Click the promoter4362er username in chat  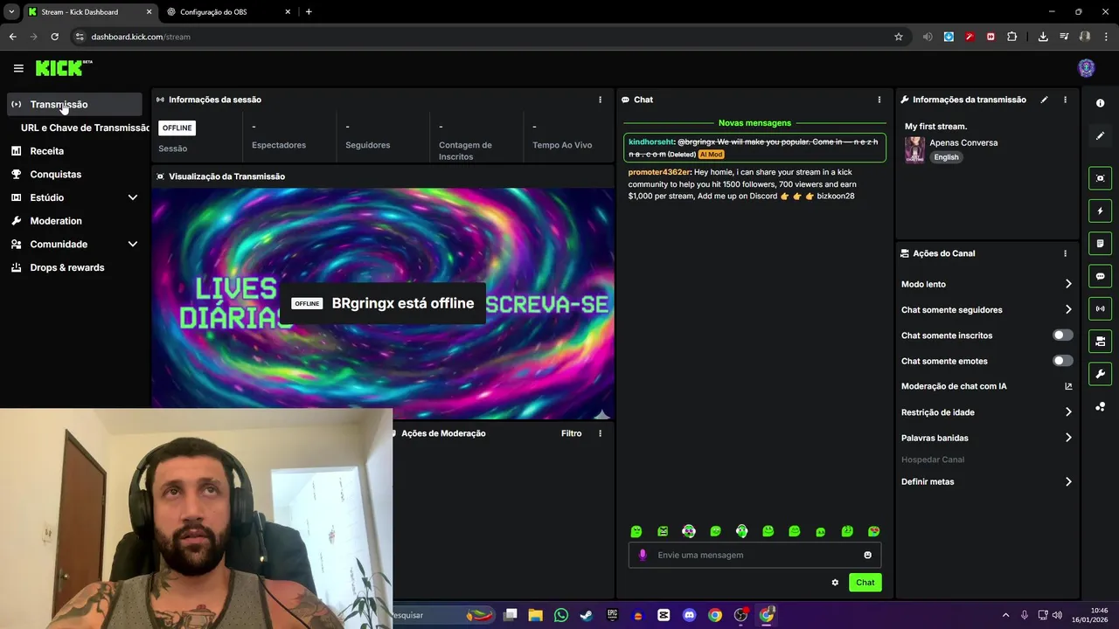(x=658, y=172)
